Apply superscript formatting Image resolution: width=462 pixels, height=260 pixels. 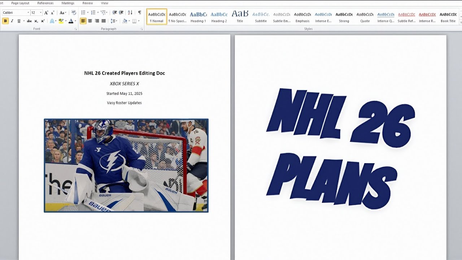[43, 21]
